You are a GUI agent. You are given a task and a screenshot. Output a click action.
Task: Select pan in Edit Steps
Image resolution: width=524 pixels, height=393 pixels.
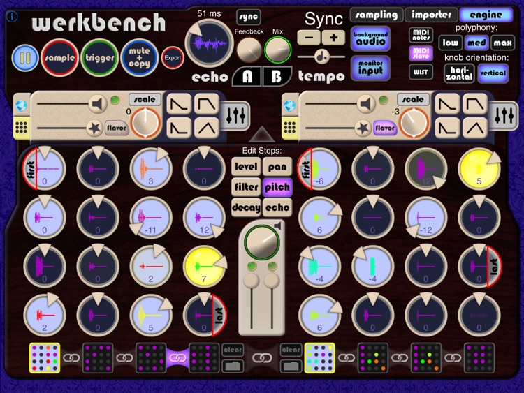pyautogui.click(x=277, y=167)
